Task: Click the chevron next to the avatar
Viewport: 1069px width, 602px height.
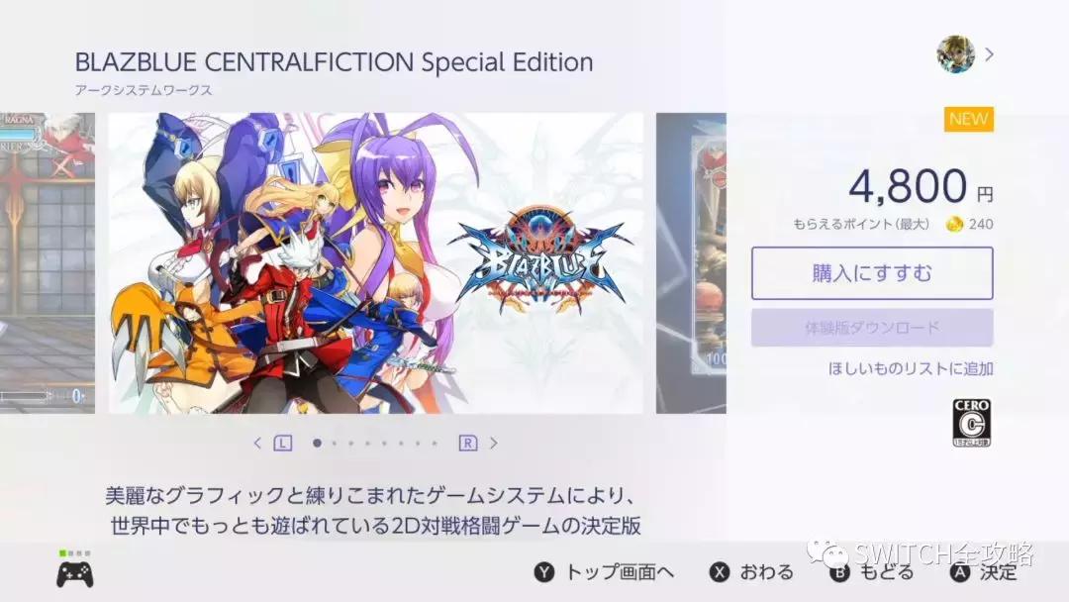Action: [989, 53]
